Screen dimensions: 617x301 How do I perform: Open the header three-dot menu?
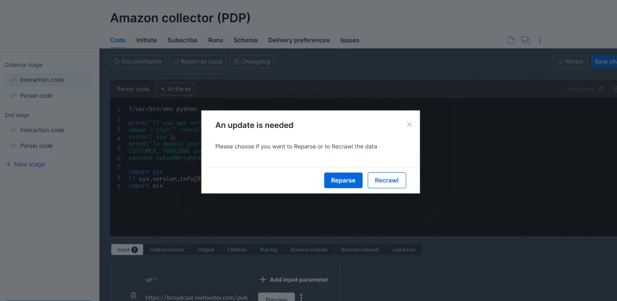(540, 40)
